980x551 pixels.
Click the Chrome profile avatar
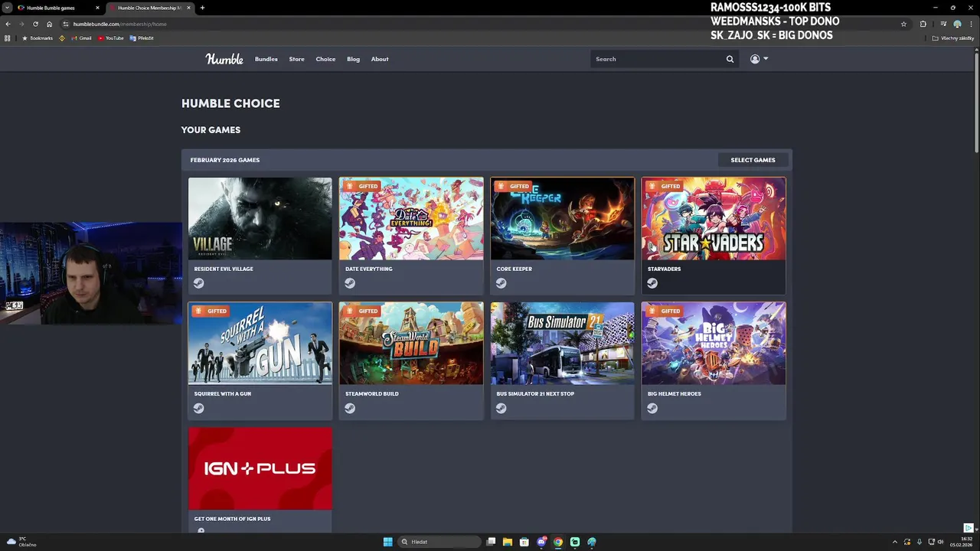pyautogui.click(x=957, y=24)
